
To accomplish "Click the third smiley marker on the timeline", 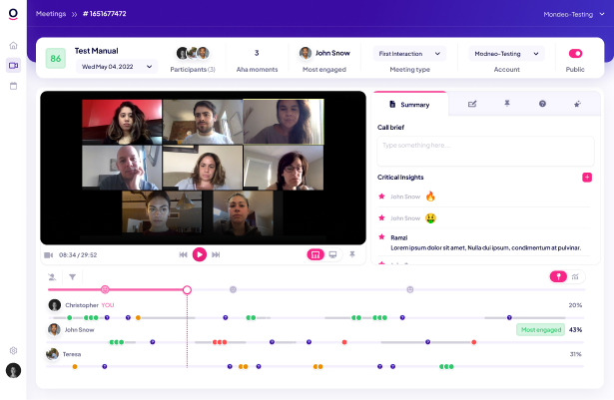I will (410, 289).
